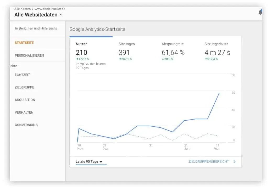
Task: Click the chart peak point near 11 Feb.
Action: tap(219, 93)
